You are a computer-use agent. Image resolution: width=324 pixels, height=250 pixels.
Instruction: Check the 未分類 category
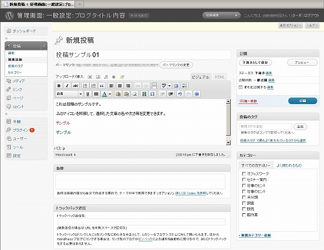244,197
